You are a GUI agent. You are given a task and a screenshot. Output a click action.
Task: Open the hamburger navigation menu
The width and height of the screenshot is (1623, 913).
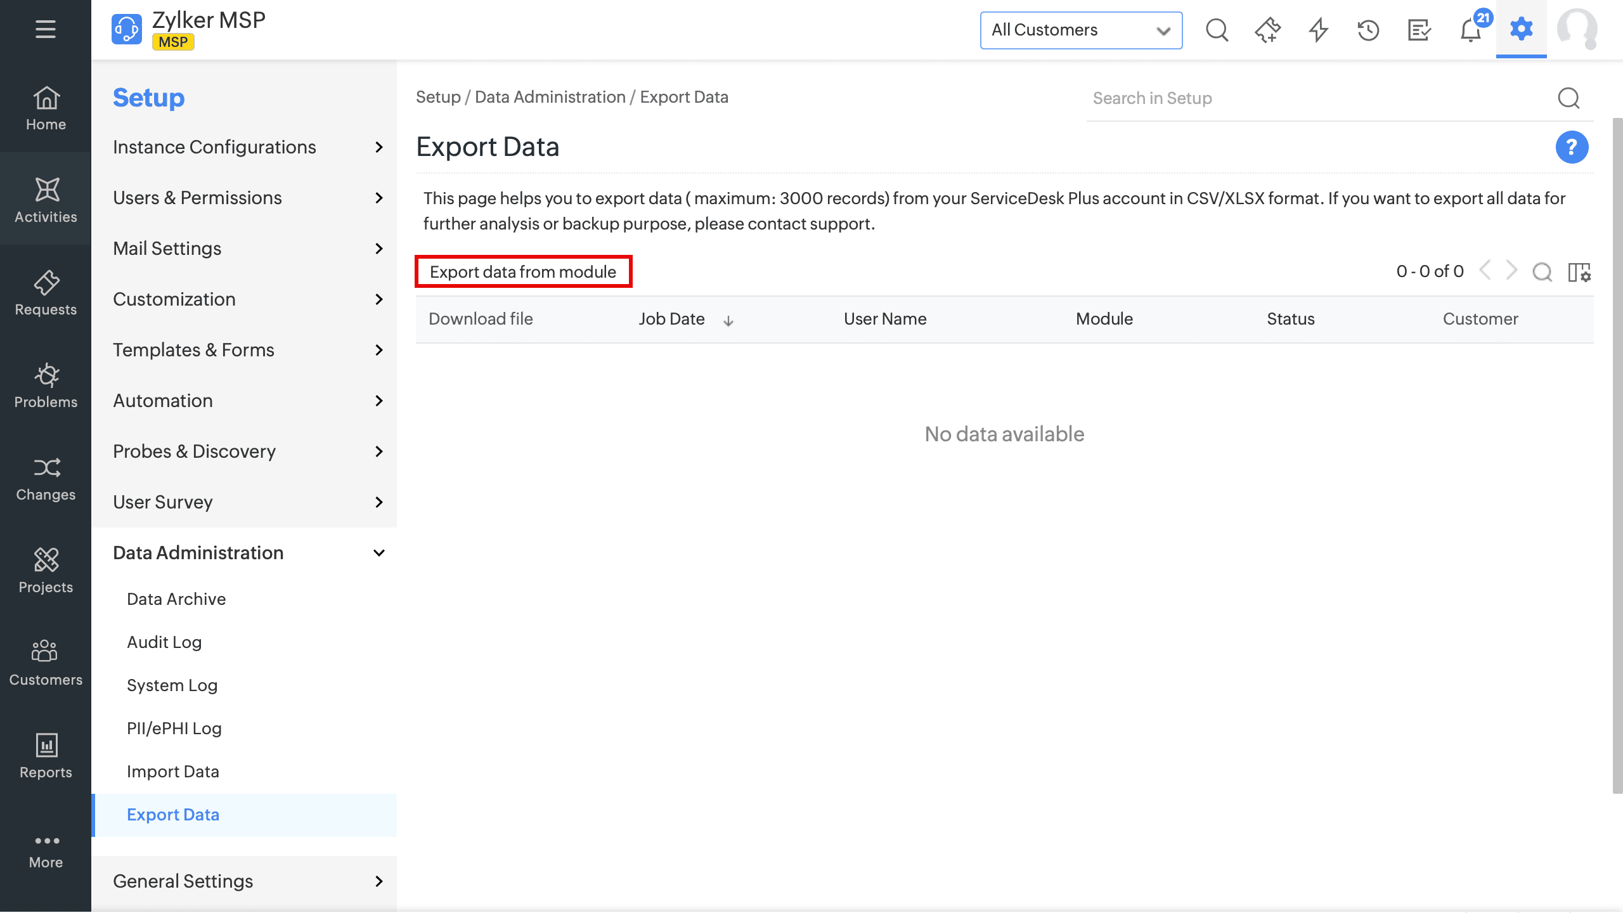(45, 29)
